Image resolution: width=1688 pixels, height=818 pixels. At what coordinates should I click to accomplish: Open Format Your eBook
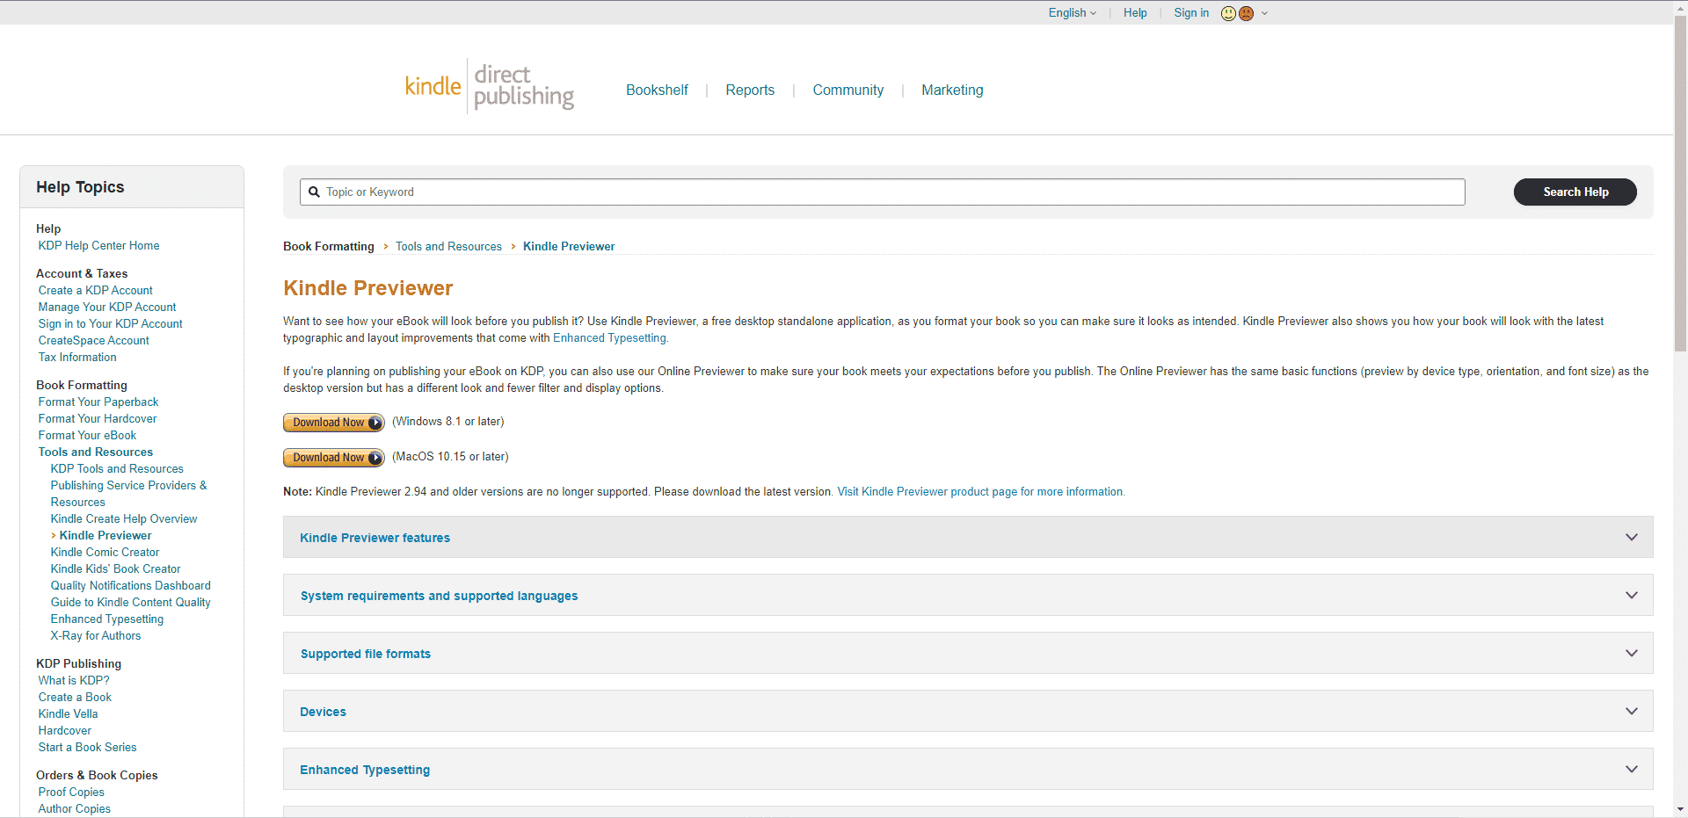(87, 435)
